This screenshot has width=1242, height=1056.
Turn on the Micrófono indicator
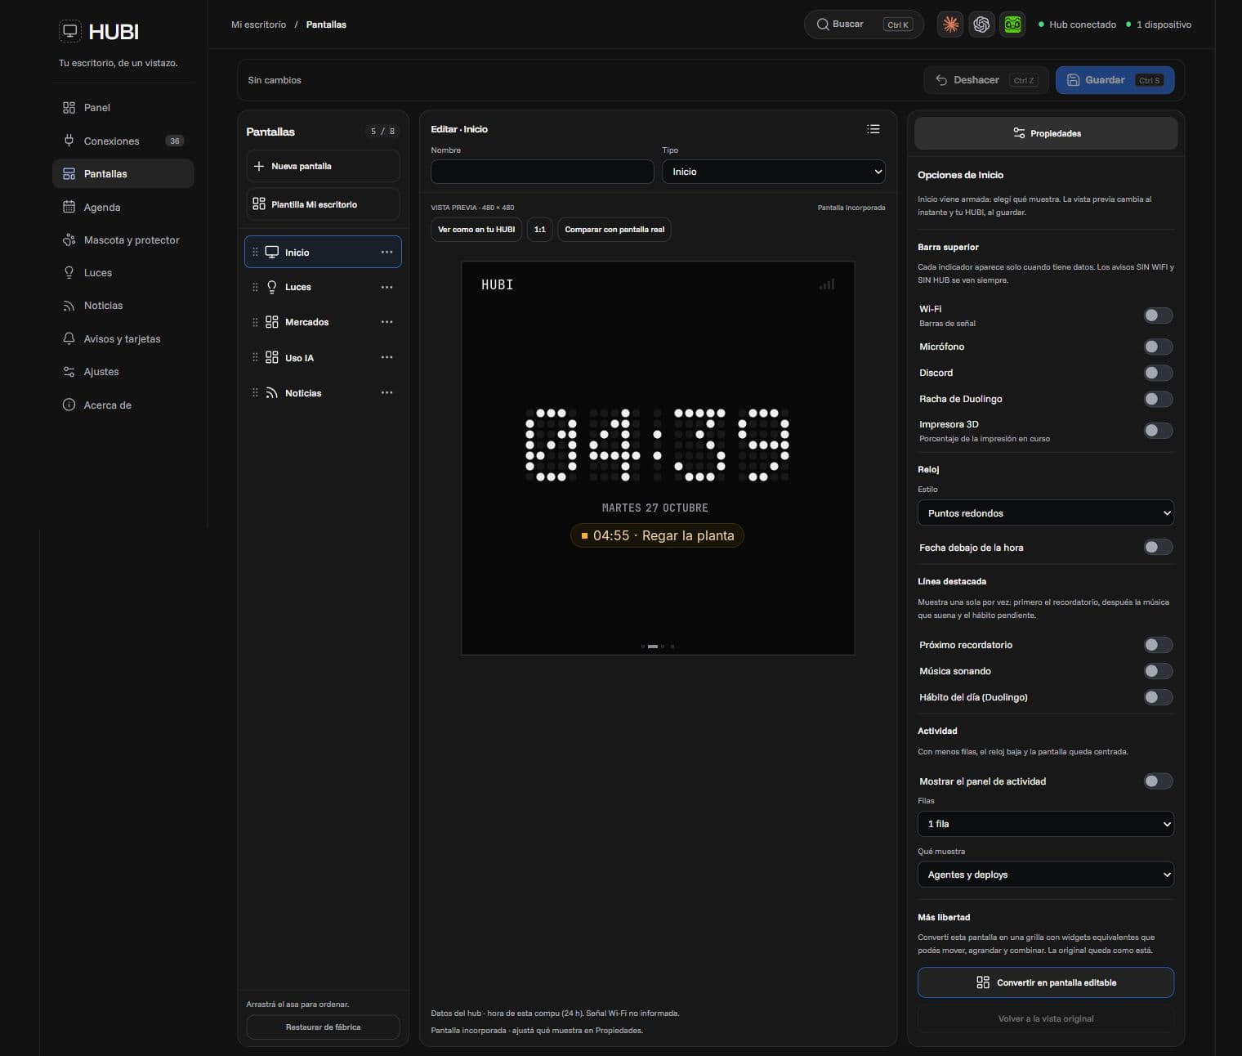pos(1158,347)
